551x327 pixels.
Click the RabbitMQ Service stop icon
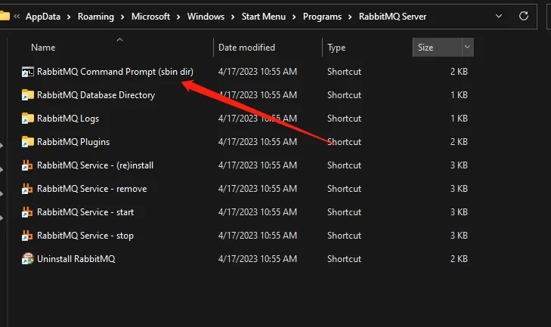click(x=27, y=236)
